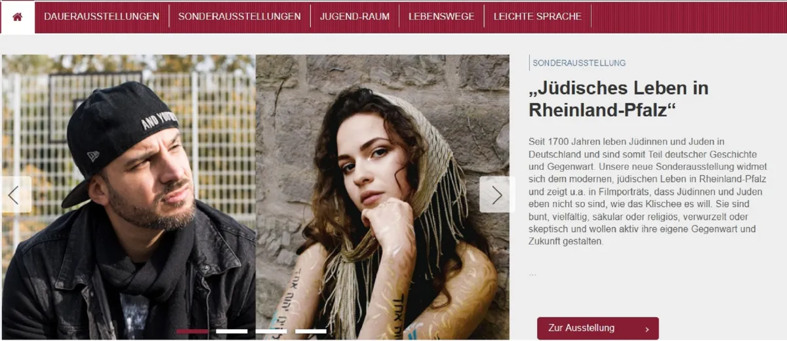Screen dimensions: 787x341
Task: Switch to Leichte Sprache page
Action: 537,16
